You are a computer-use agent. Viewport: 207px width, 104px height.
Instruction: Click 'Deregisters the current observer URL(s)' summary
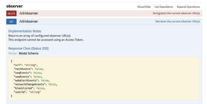[176, 13]
